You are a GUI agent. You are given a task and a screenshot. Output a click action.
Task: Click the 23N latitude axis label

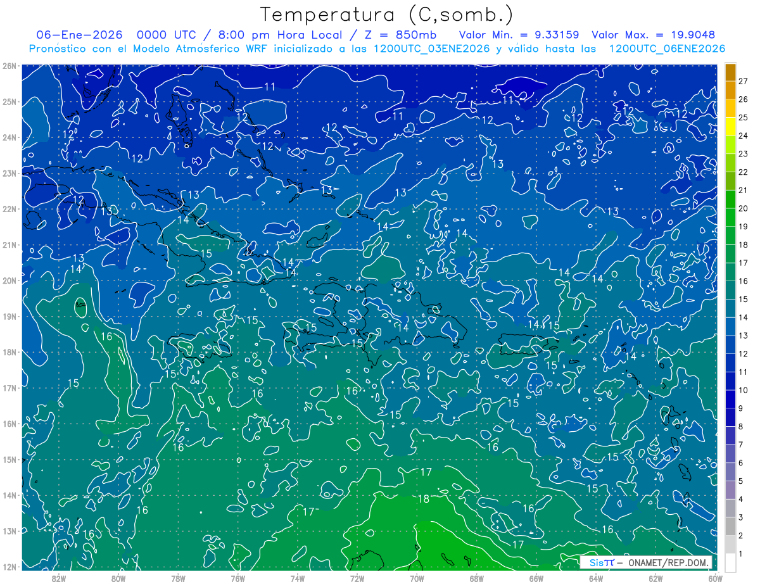coord(9,173)
